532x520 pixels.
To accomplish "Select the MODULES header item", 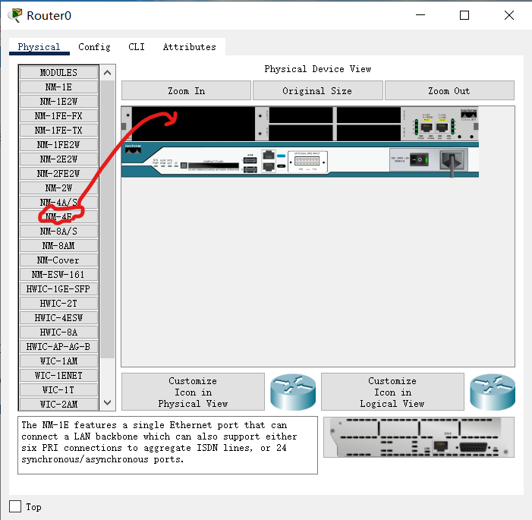I will point(58,73).
